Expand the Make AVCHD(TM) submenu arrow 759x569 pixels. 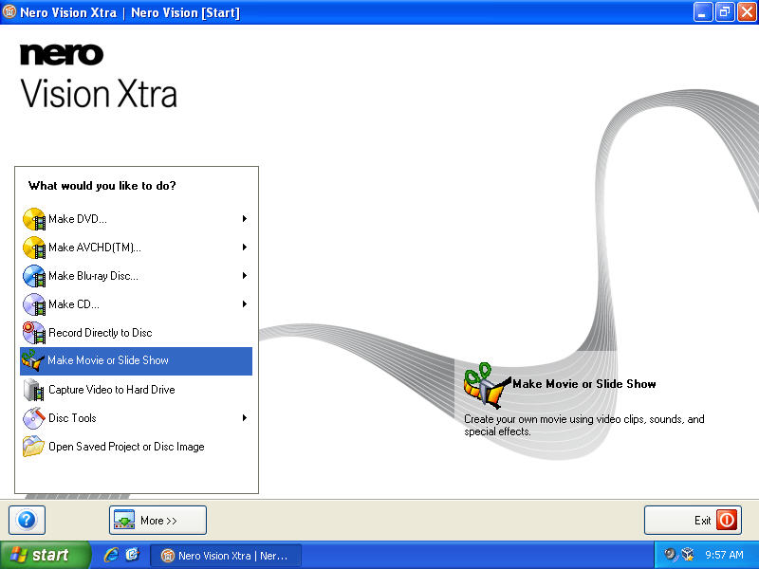[245, 248]
